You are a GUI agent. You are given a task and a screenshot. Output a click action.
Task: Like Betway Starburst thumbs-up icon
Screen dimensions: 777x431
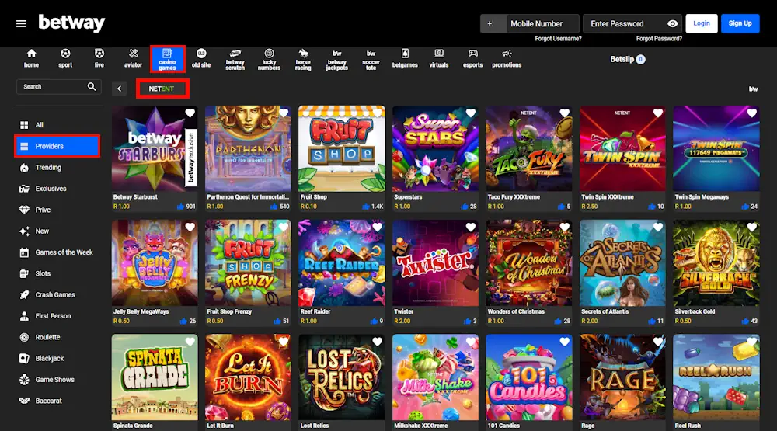180,207
